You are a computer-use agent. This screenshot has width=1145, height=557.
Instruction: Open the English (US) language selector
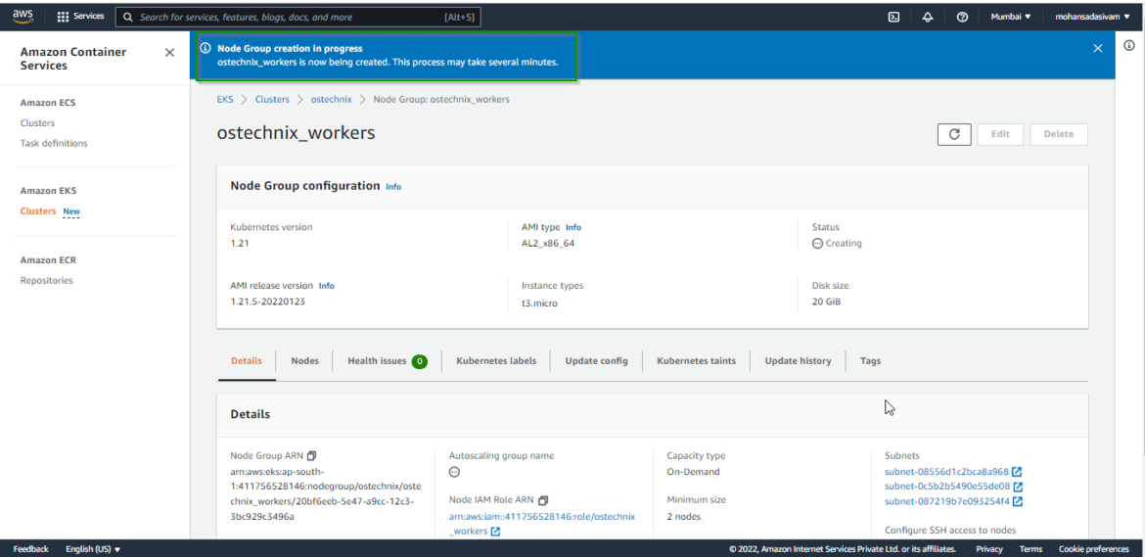point(93,549)
